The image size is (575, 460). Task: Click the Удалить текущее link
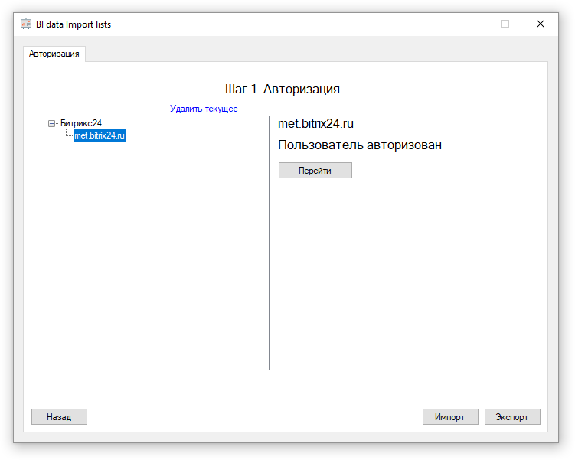click(204, 109)
